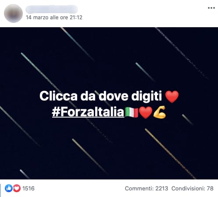This screenshot has height=197, width=218.
Task: Click the long golden streak in the image
Action: pyautogui.click(x=170, y=154)
